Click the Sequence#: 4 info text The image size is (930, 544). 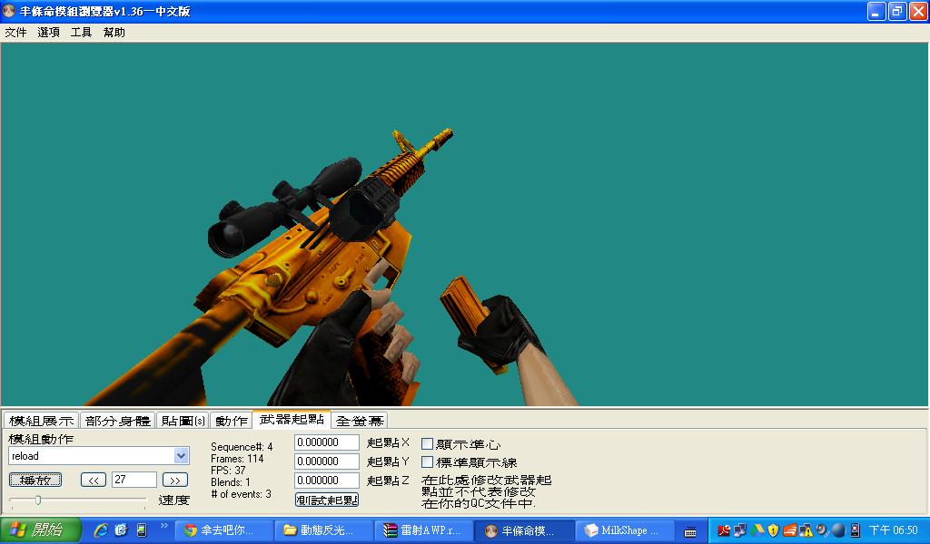(242, 447)
